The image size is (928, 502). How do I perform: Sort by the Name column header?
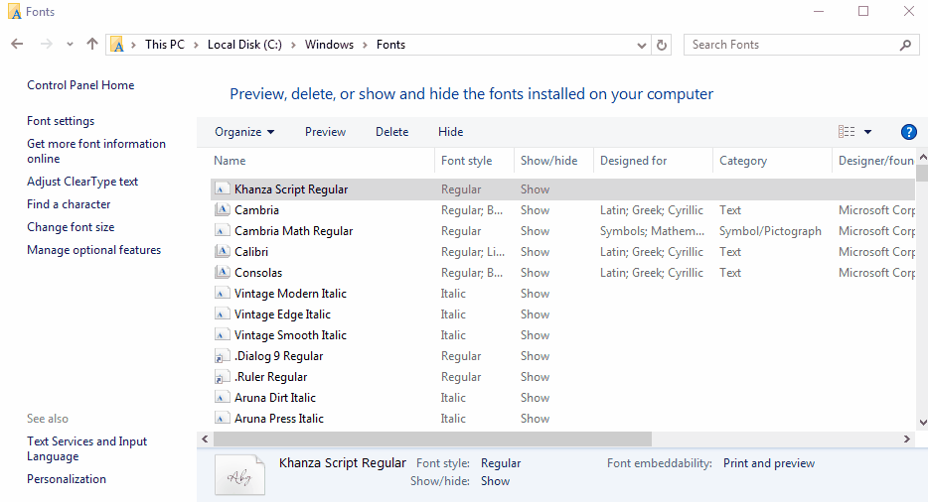click(x=323, y=161)
